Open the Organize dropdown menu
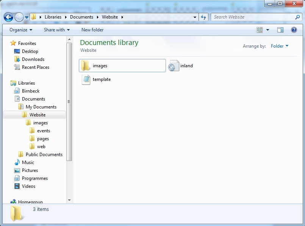The height and width of the screenshot is (226, 305). click(x=21, y=30)
